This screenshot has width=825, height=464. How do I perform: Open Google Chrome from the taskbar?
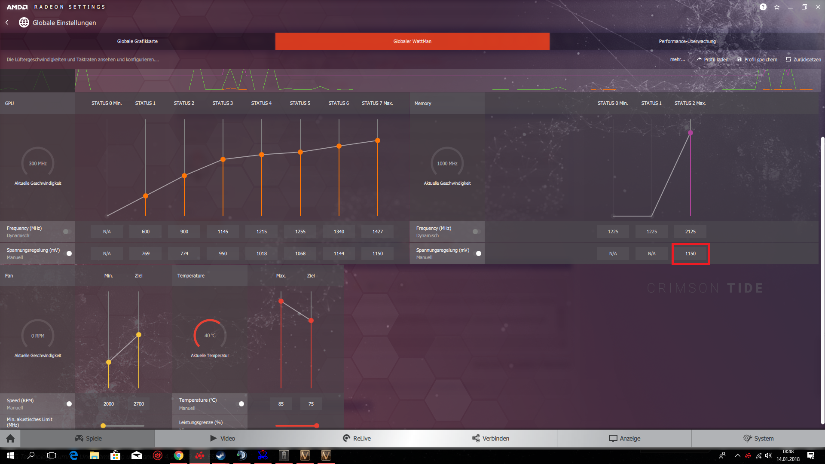coord(179,455)
